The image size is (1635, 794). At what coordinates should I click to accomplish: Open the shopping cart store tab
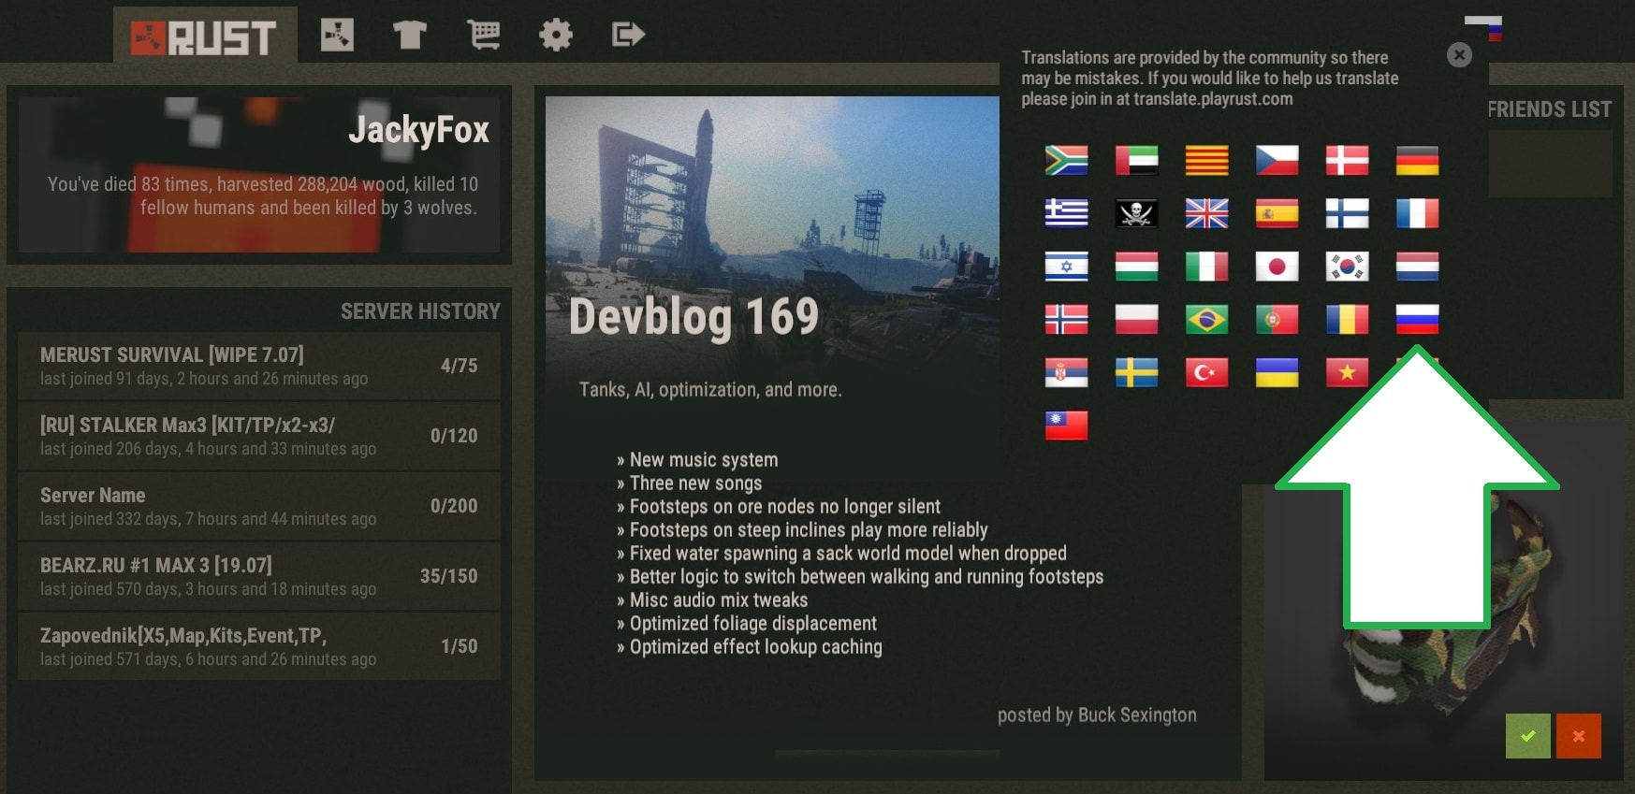483,36
